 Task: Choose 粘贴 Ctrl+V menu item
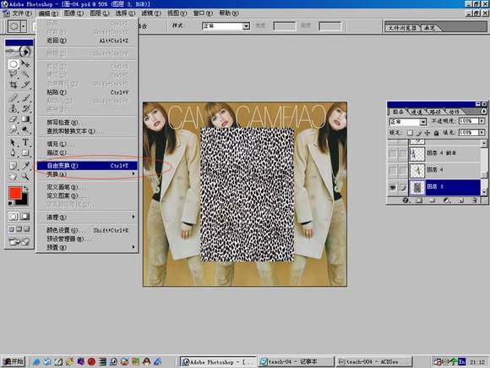pyautogui.click(x=87, y=92)
